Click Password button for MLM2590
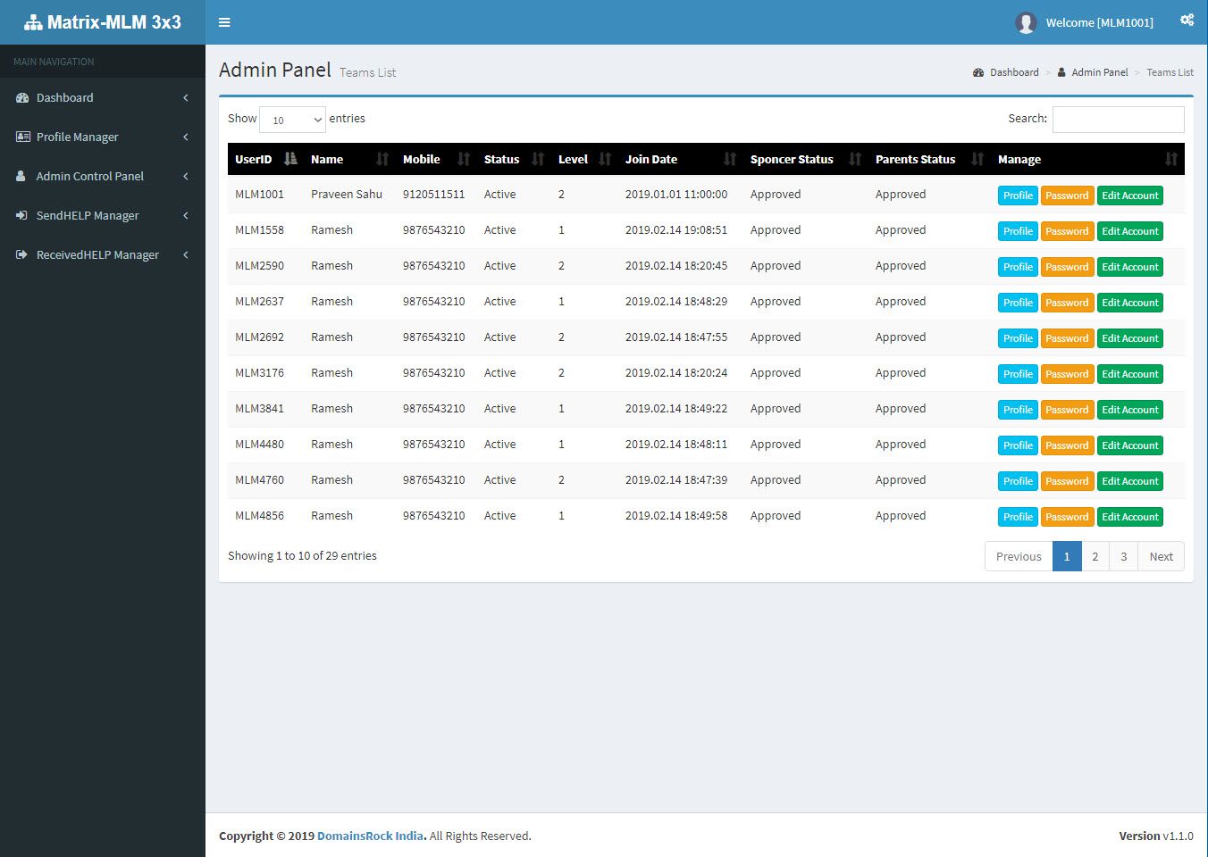 [1067, 267]
